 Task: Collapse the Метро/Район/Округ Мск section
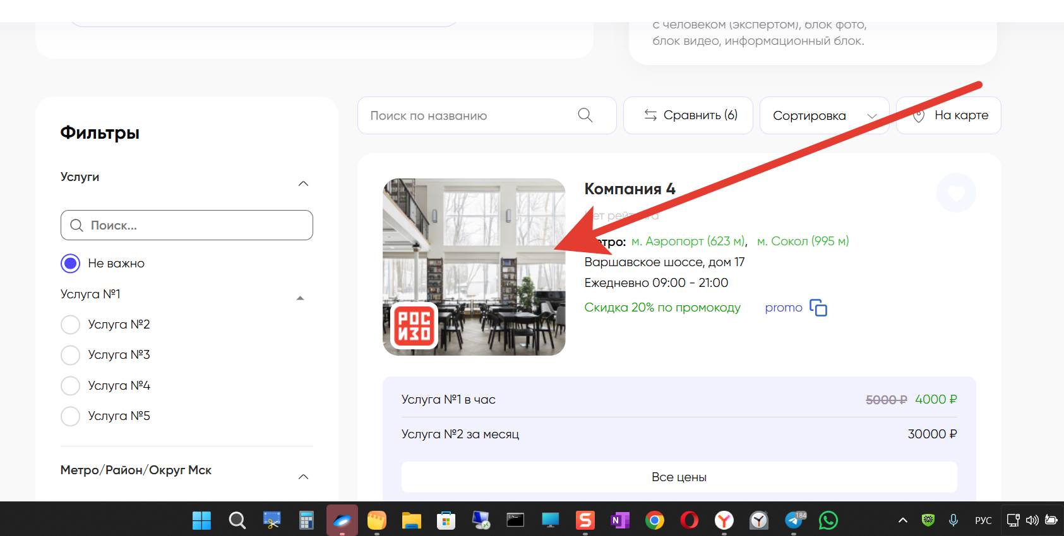[x=303, y=477]
